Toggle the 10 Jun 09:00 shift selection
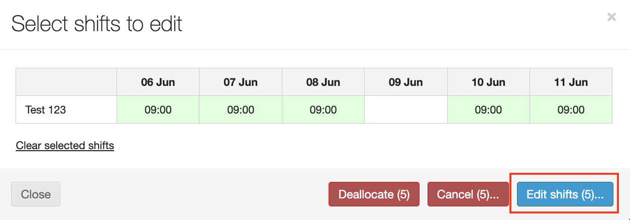The image size is (630, 220). click(488, 109)
